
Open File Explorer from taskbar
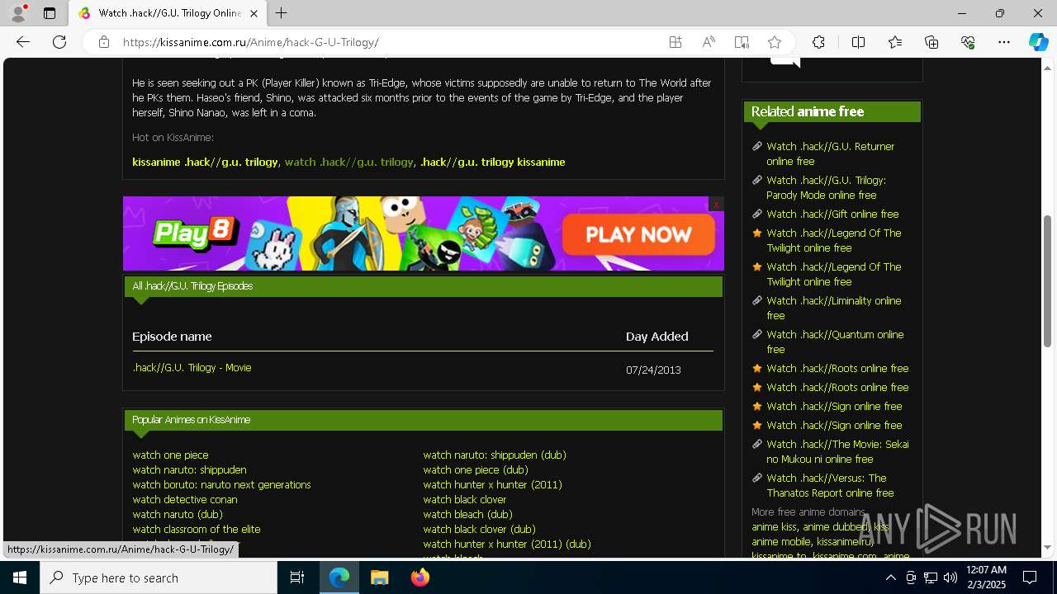pyautogui.click(x=379, y=577)
